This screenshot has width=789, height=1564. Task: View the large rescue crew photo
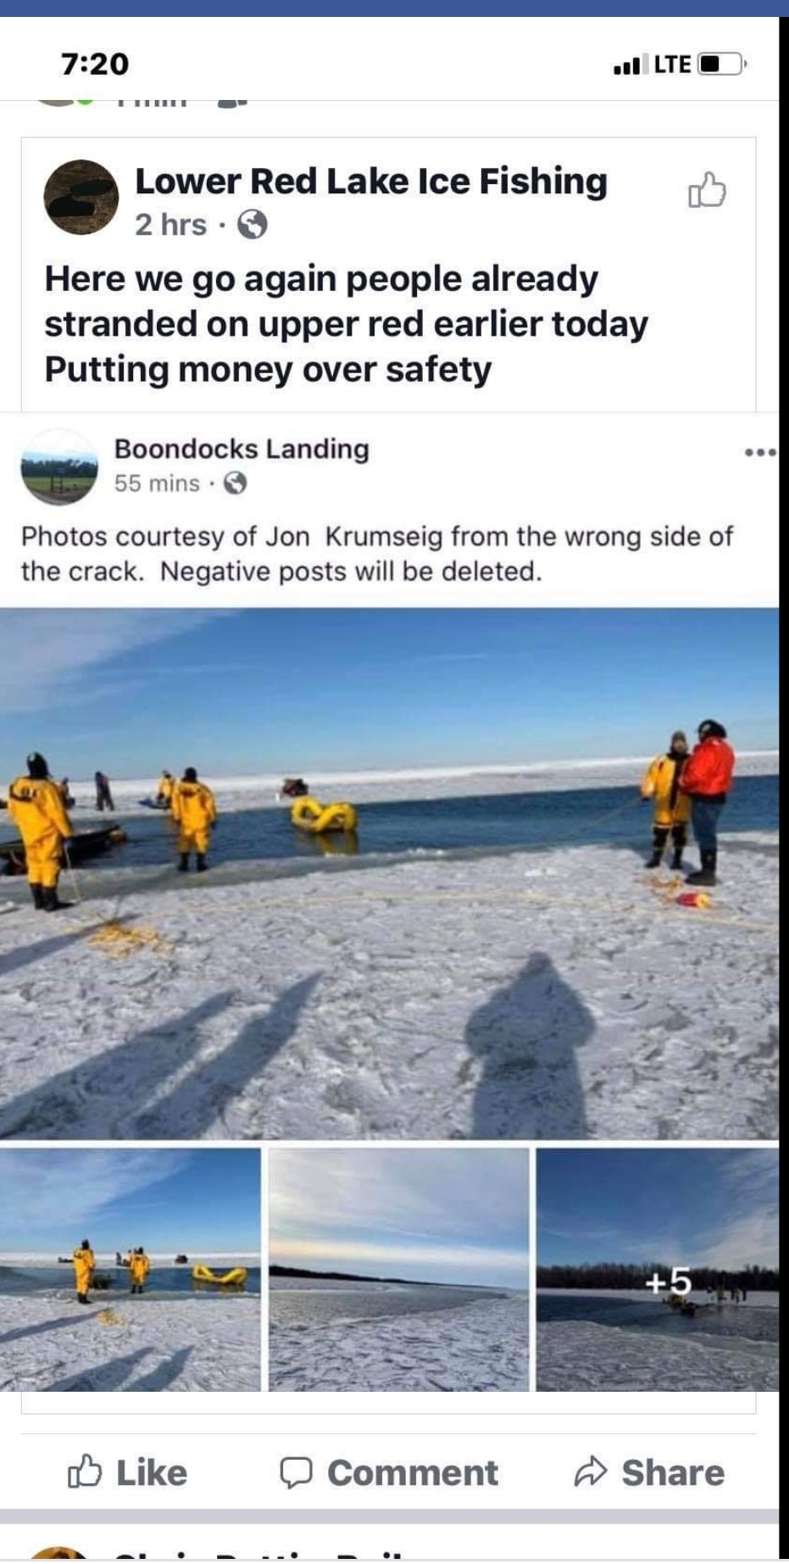point(389,874)
